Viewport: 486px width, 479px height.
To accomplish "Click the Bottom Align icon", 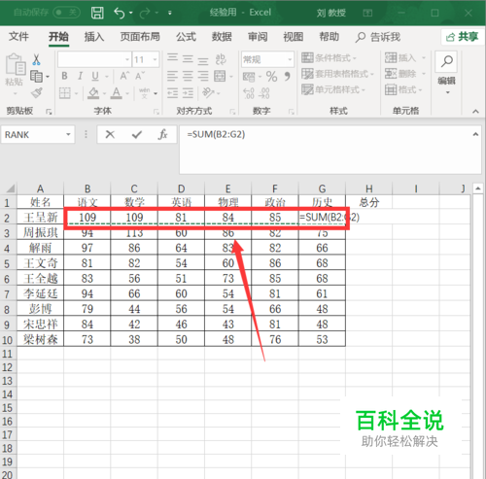I will click(203, 60).
